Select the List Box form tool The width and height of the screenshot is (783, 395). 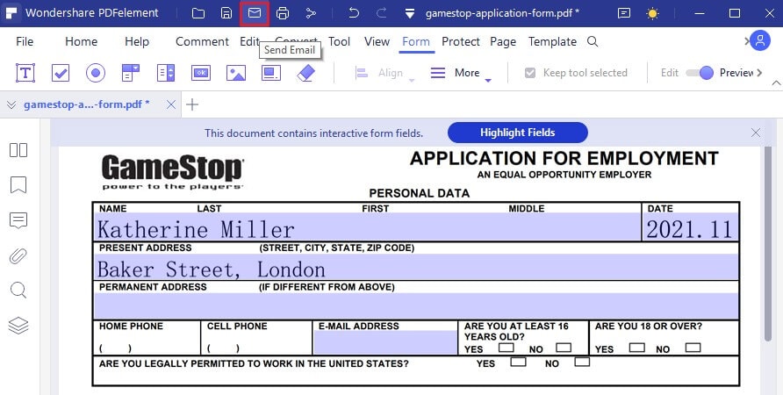pyautogui.click(x=166, y=73)
